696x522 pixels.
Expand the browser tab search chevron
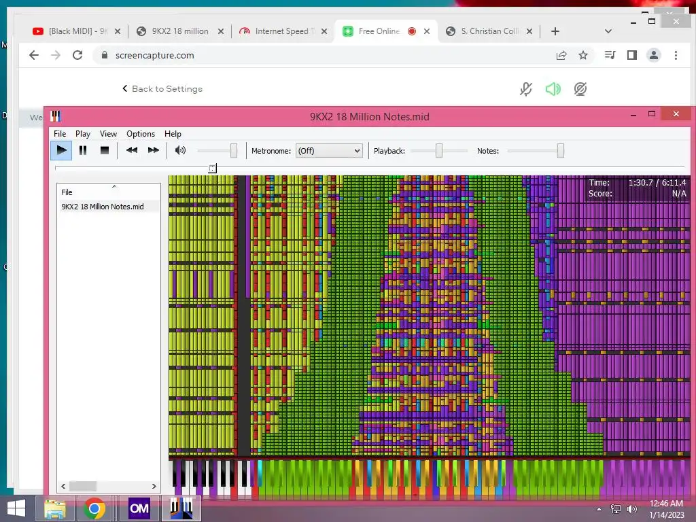(x=608, y=31)
